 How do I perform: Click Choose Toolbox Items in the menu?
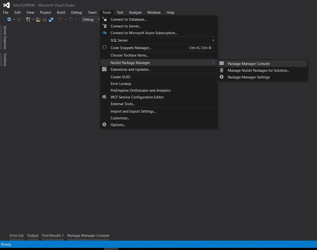coord(128,55)
